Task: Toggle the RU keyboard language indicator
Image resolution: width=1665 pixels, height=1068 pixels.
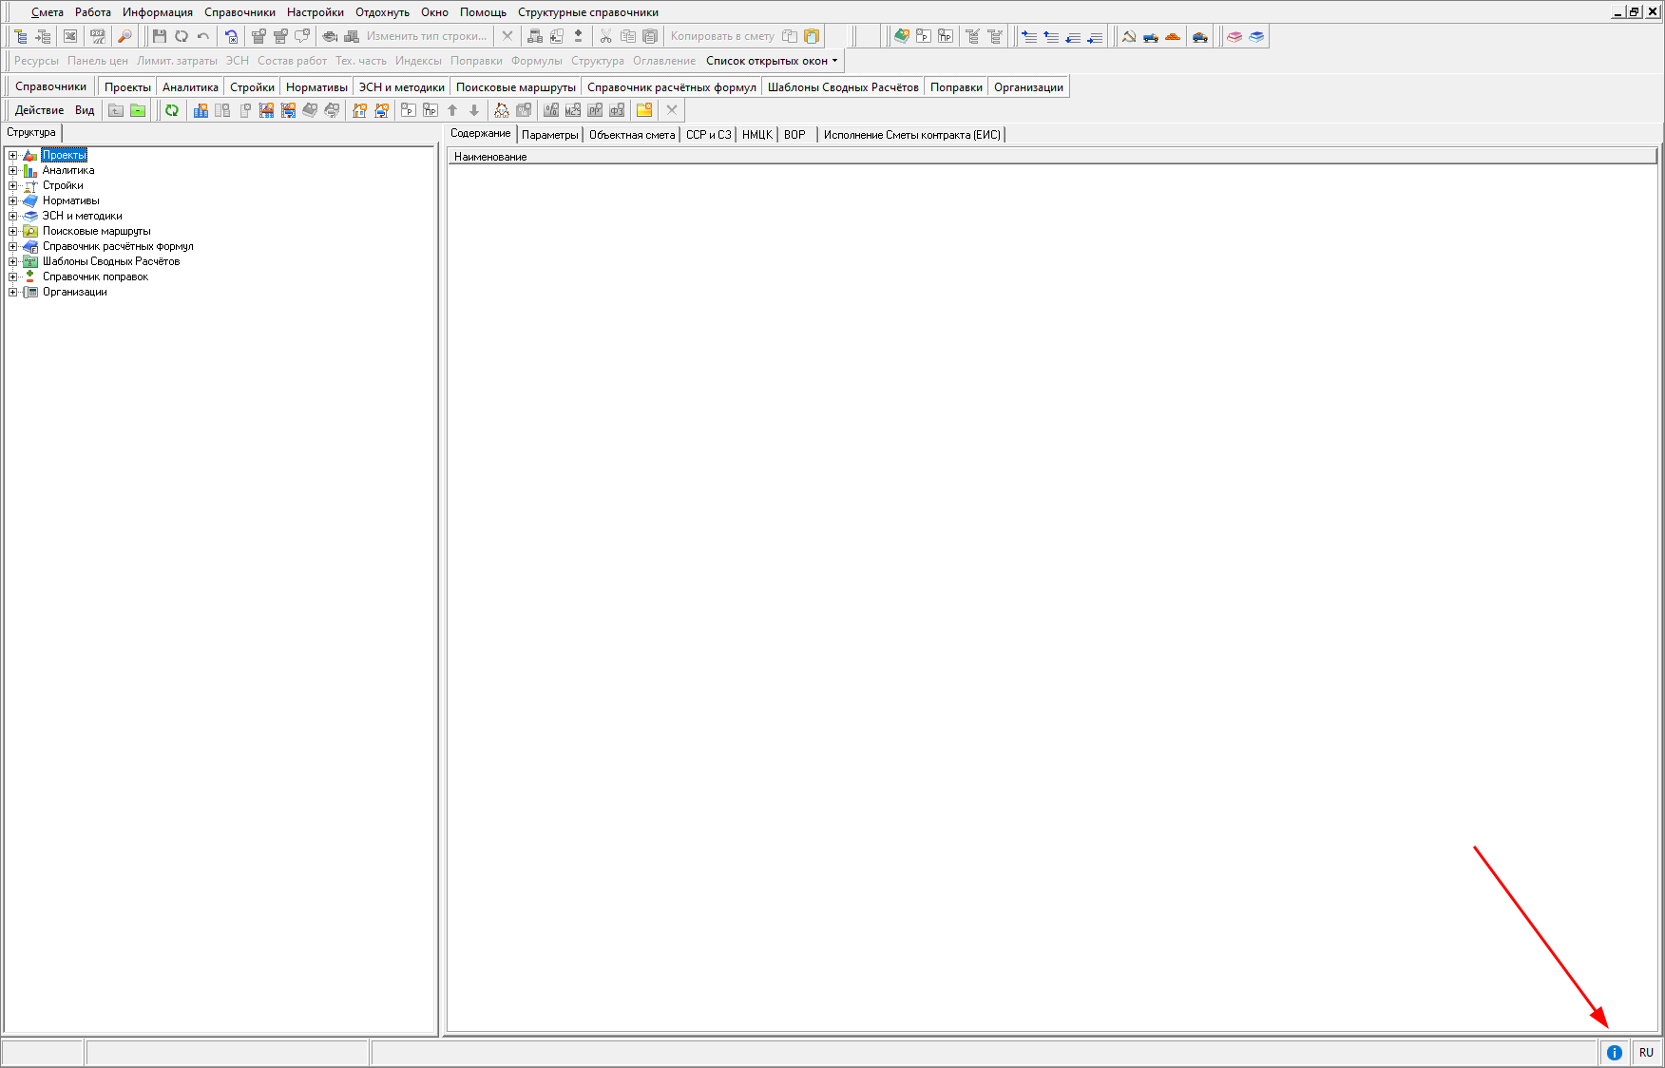Action: tap(1646, 1052)
